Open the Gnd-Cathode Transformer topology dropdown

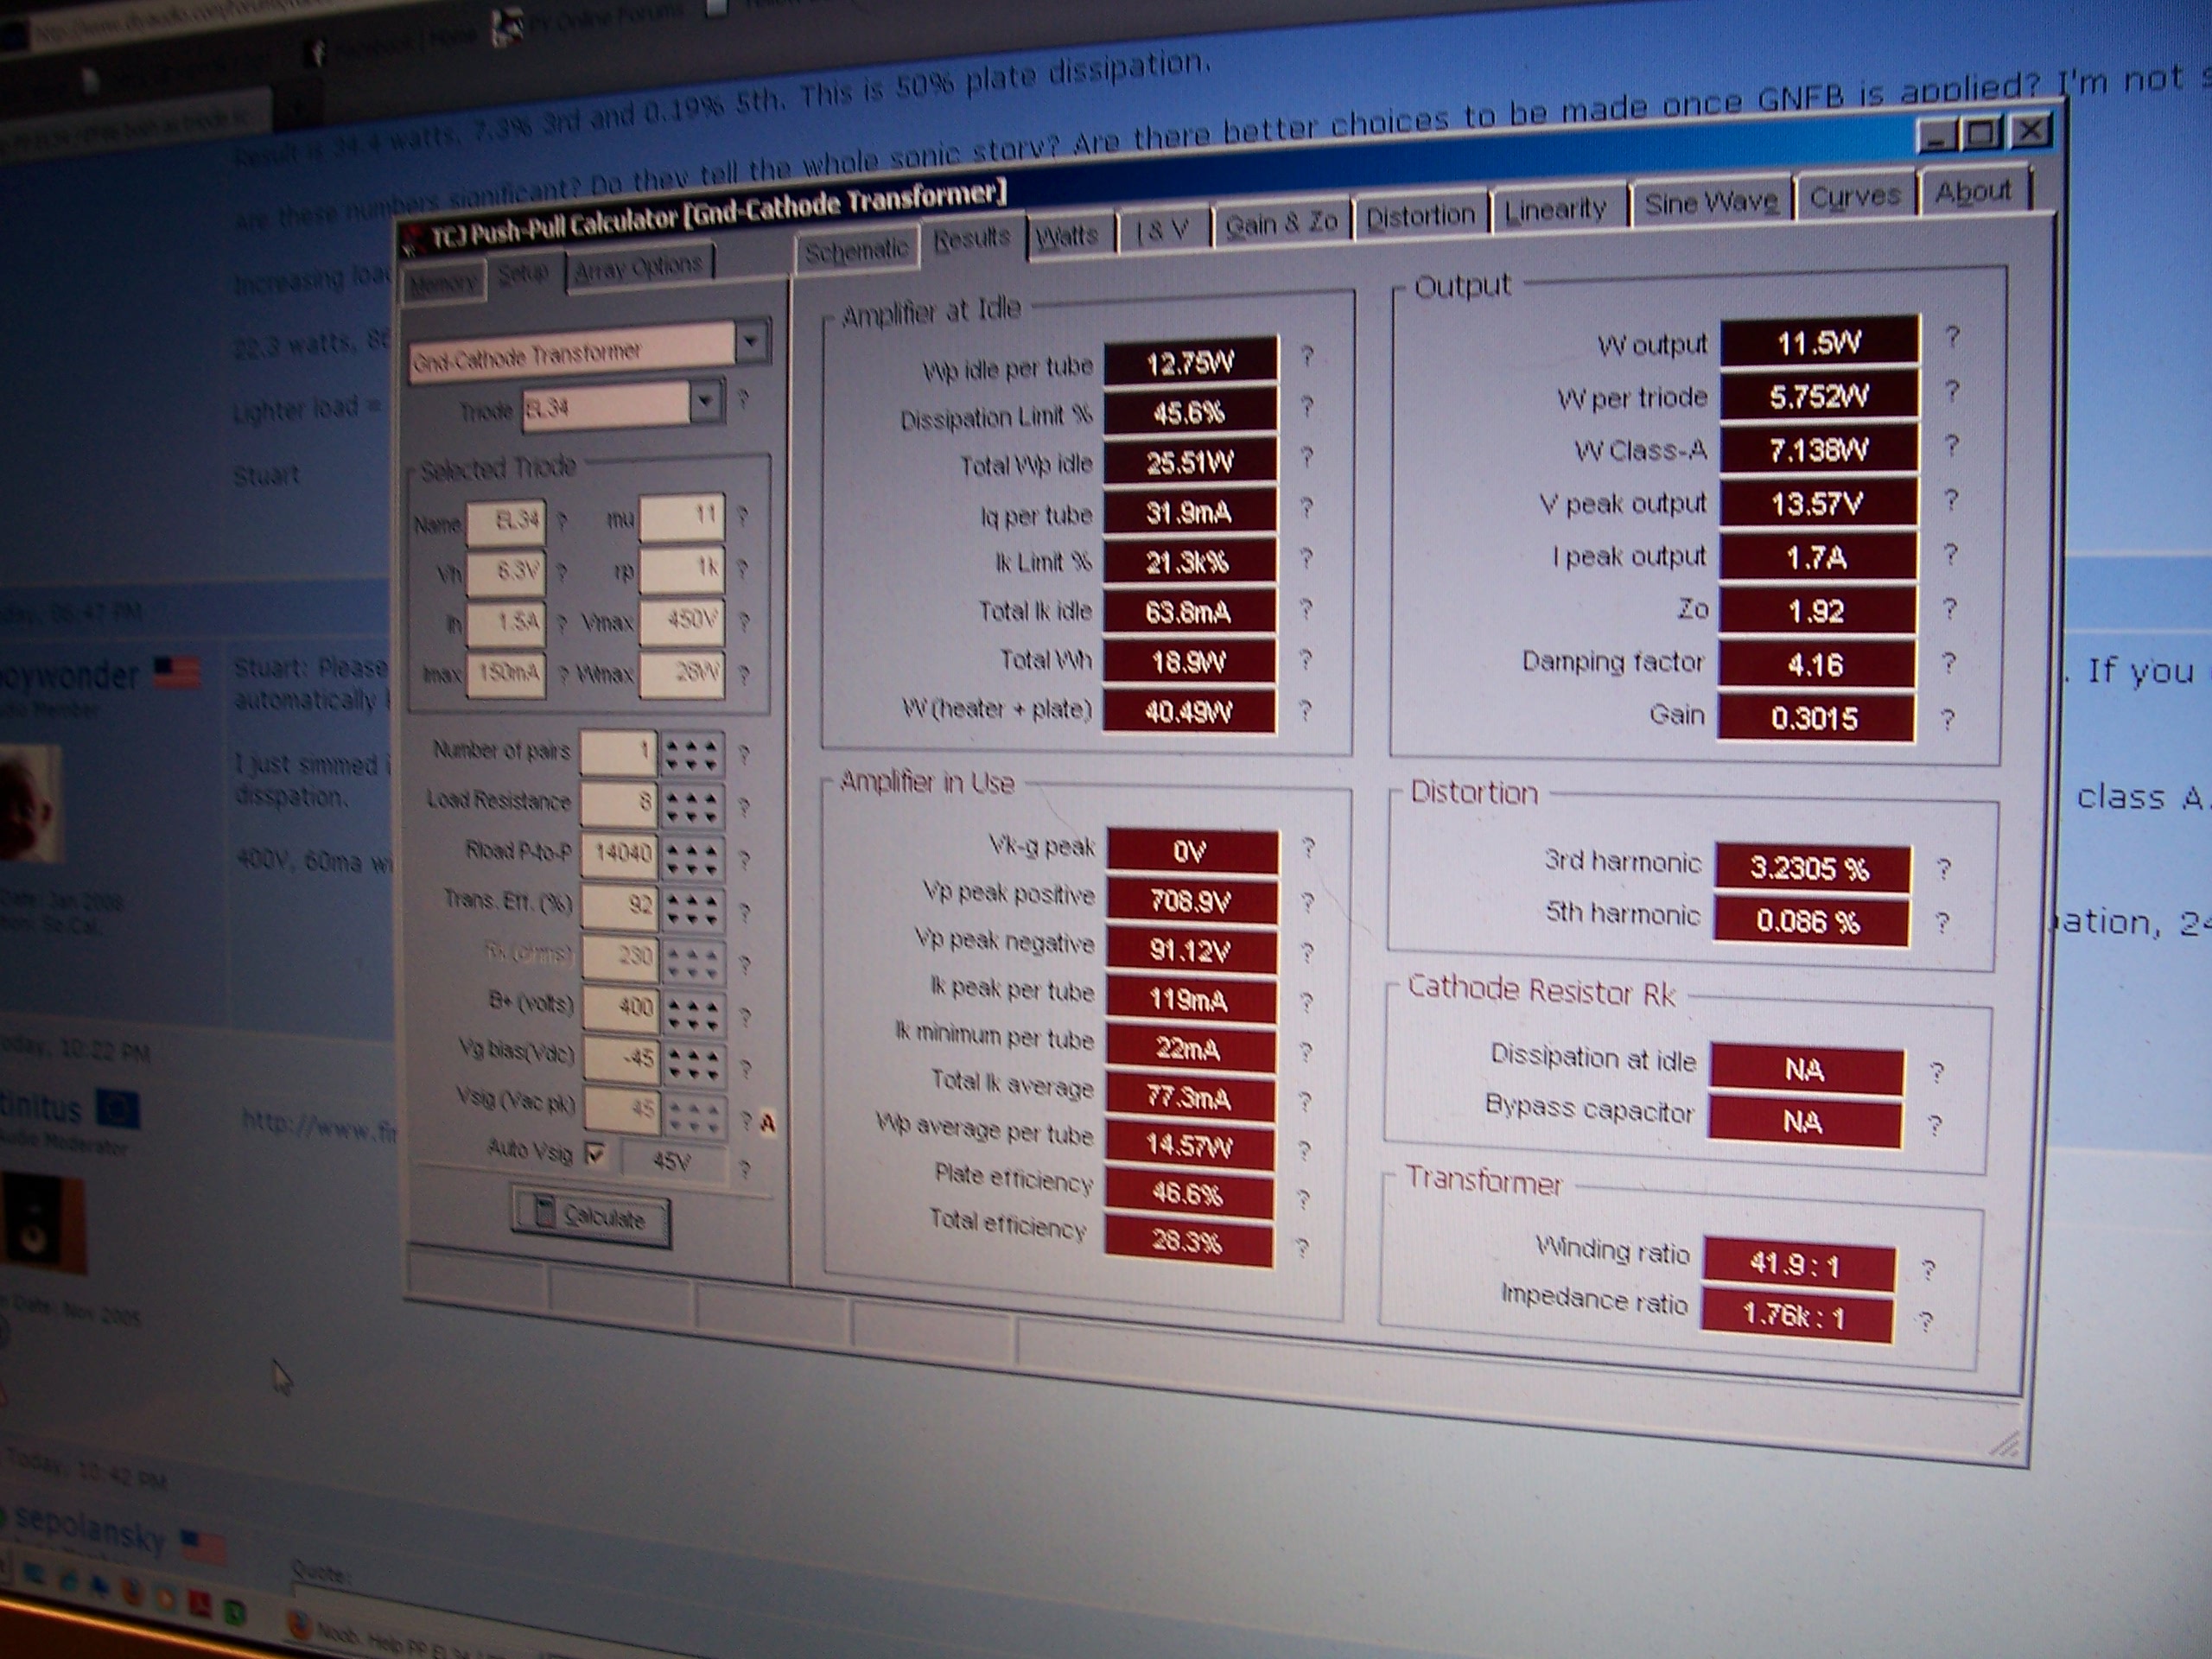(x=751, y=342)
